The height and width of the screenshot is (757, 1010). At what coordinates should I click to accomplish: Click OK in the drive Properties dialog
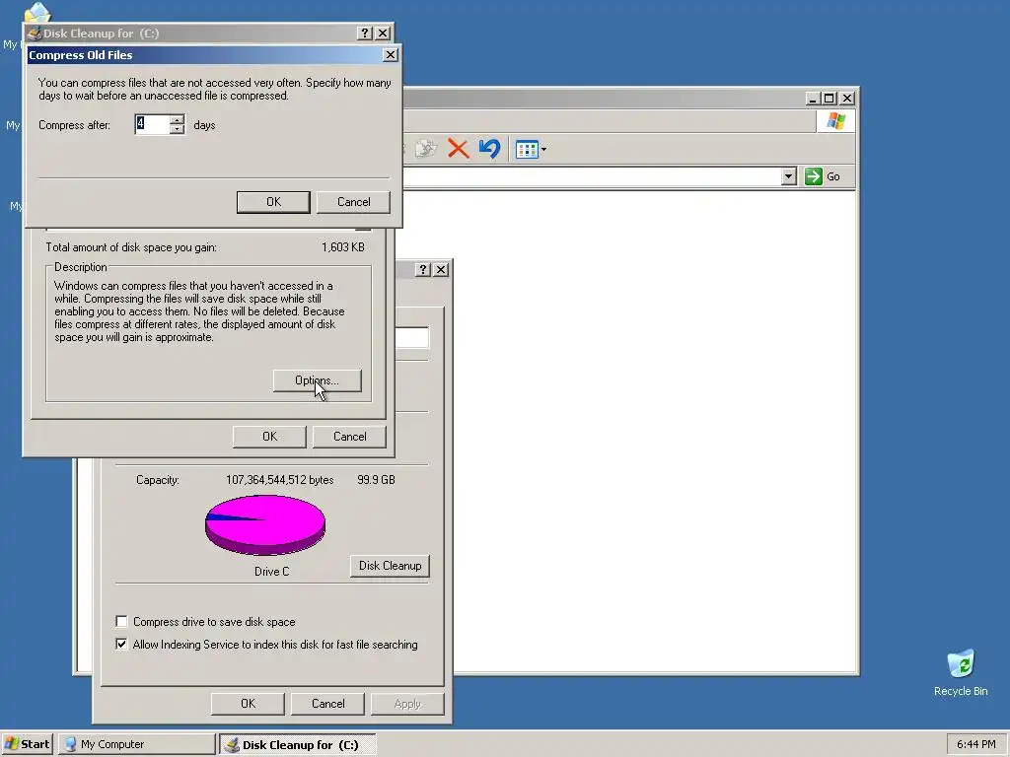[x=248, y=704]
